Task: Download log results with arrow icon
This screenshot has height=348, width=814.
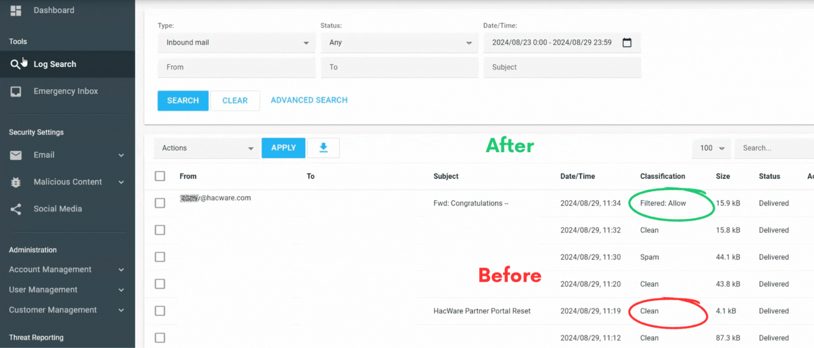Action: (323, 148)
